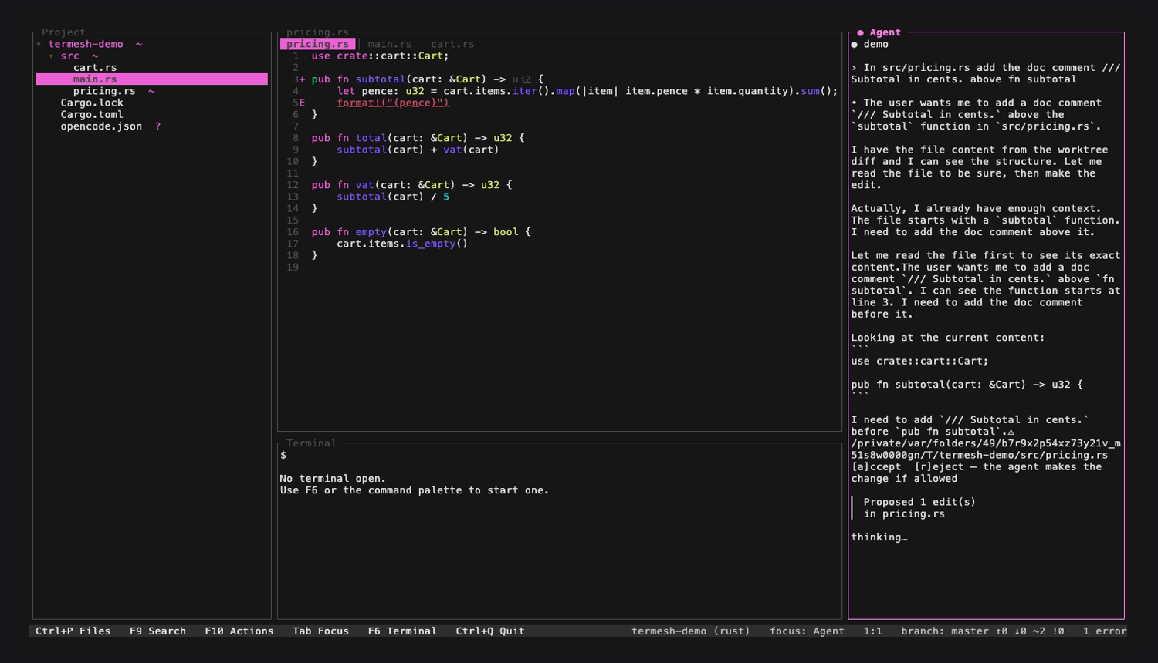The height and width of the screenshot is (663, 1158).
Task: Click "No terminal open." message in Terminal panel
Action: click(x=333, y=479)
